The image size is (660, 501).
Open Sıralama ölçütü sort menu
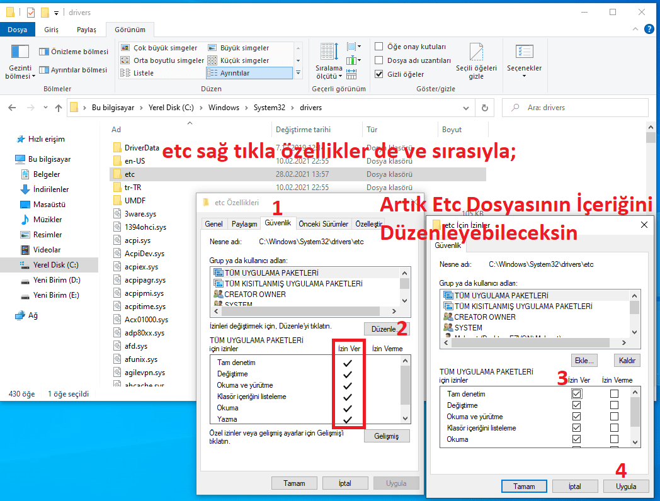329,61
